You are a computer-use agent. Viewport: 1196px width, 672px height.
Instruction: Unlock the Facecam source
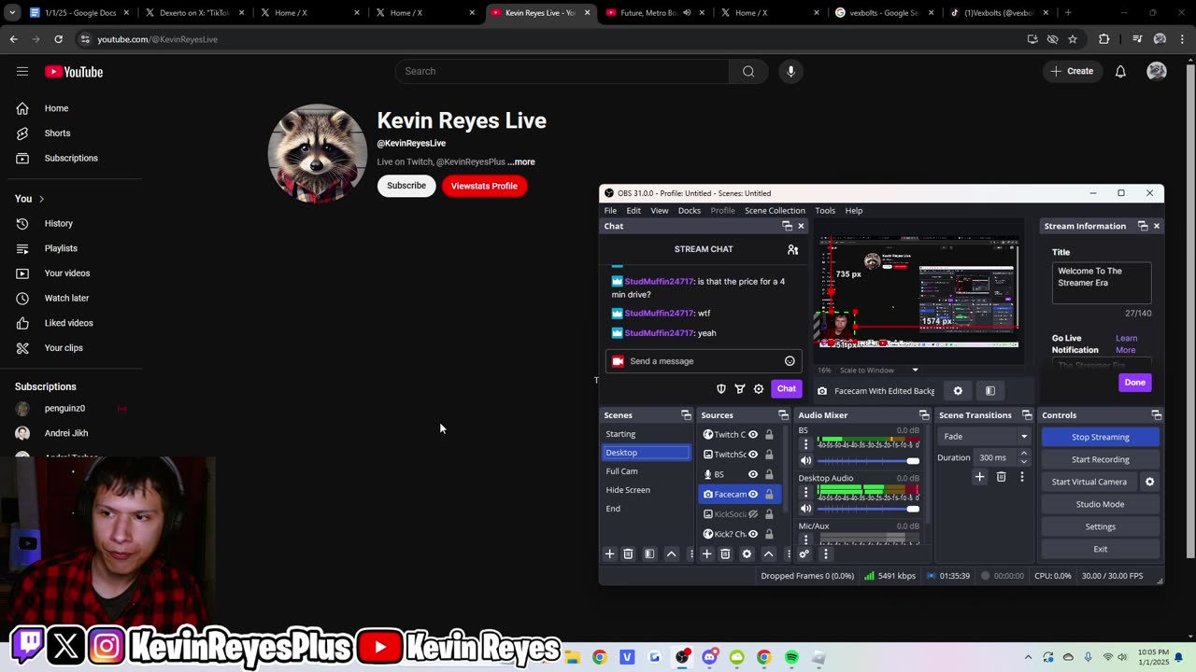[769, 495]
